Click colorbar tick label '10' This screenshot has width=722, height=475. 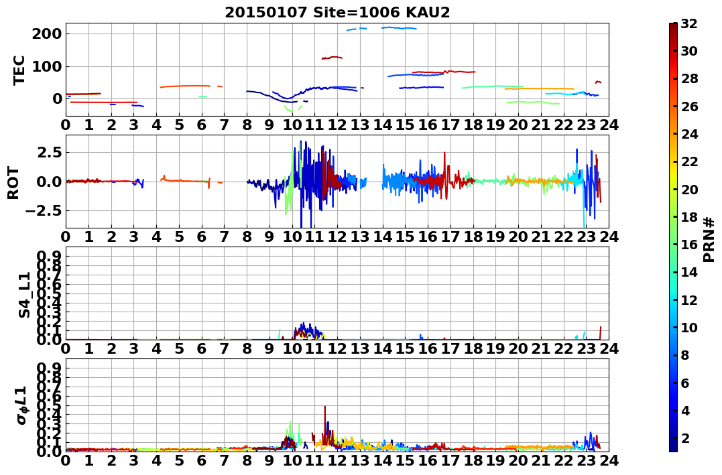pos(689,327)
